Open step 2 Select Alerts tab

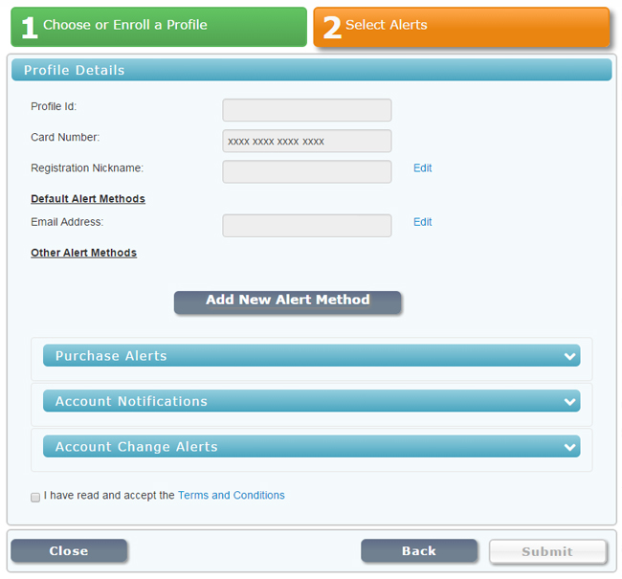pyautogui.click(x=461, y=27)
